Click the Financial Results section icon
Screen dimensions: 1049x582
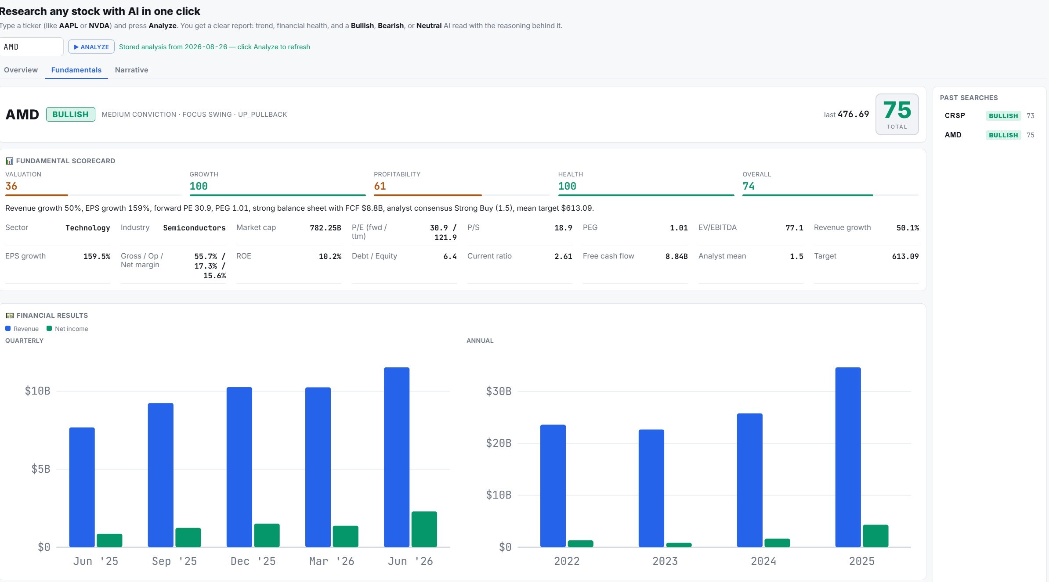tap(9, 316)
